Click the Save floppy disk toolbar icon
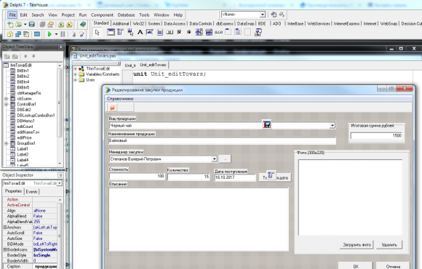The image size is (422, 269). point(32,25)
